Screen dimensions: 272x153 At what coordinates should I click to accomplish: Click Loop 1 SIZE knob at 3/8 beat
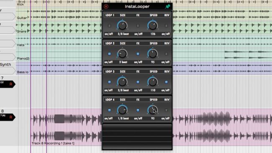(x=123, y=25)
